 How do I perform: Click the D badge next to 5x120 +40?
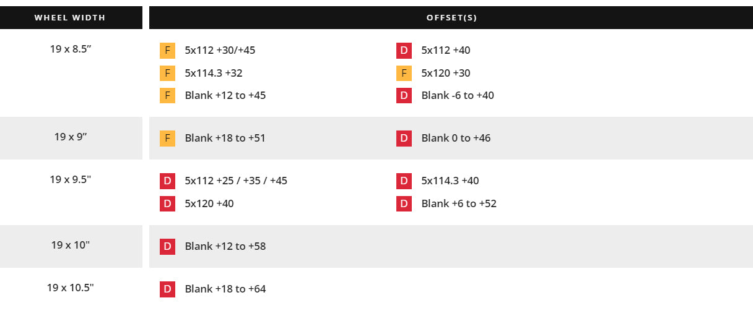[x=167, y=203]
